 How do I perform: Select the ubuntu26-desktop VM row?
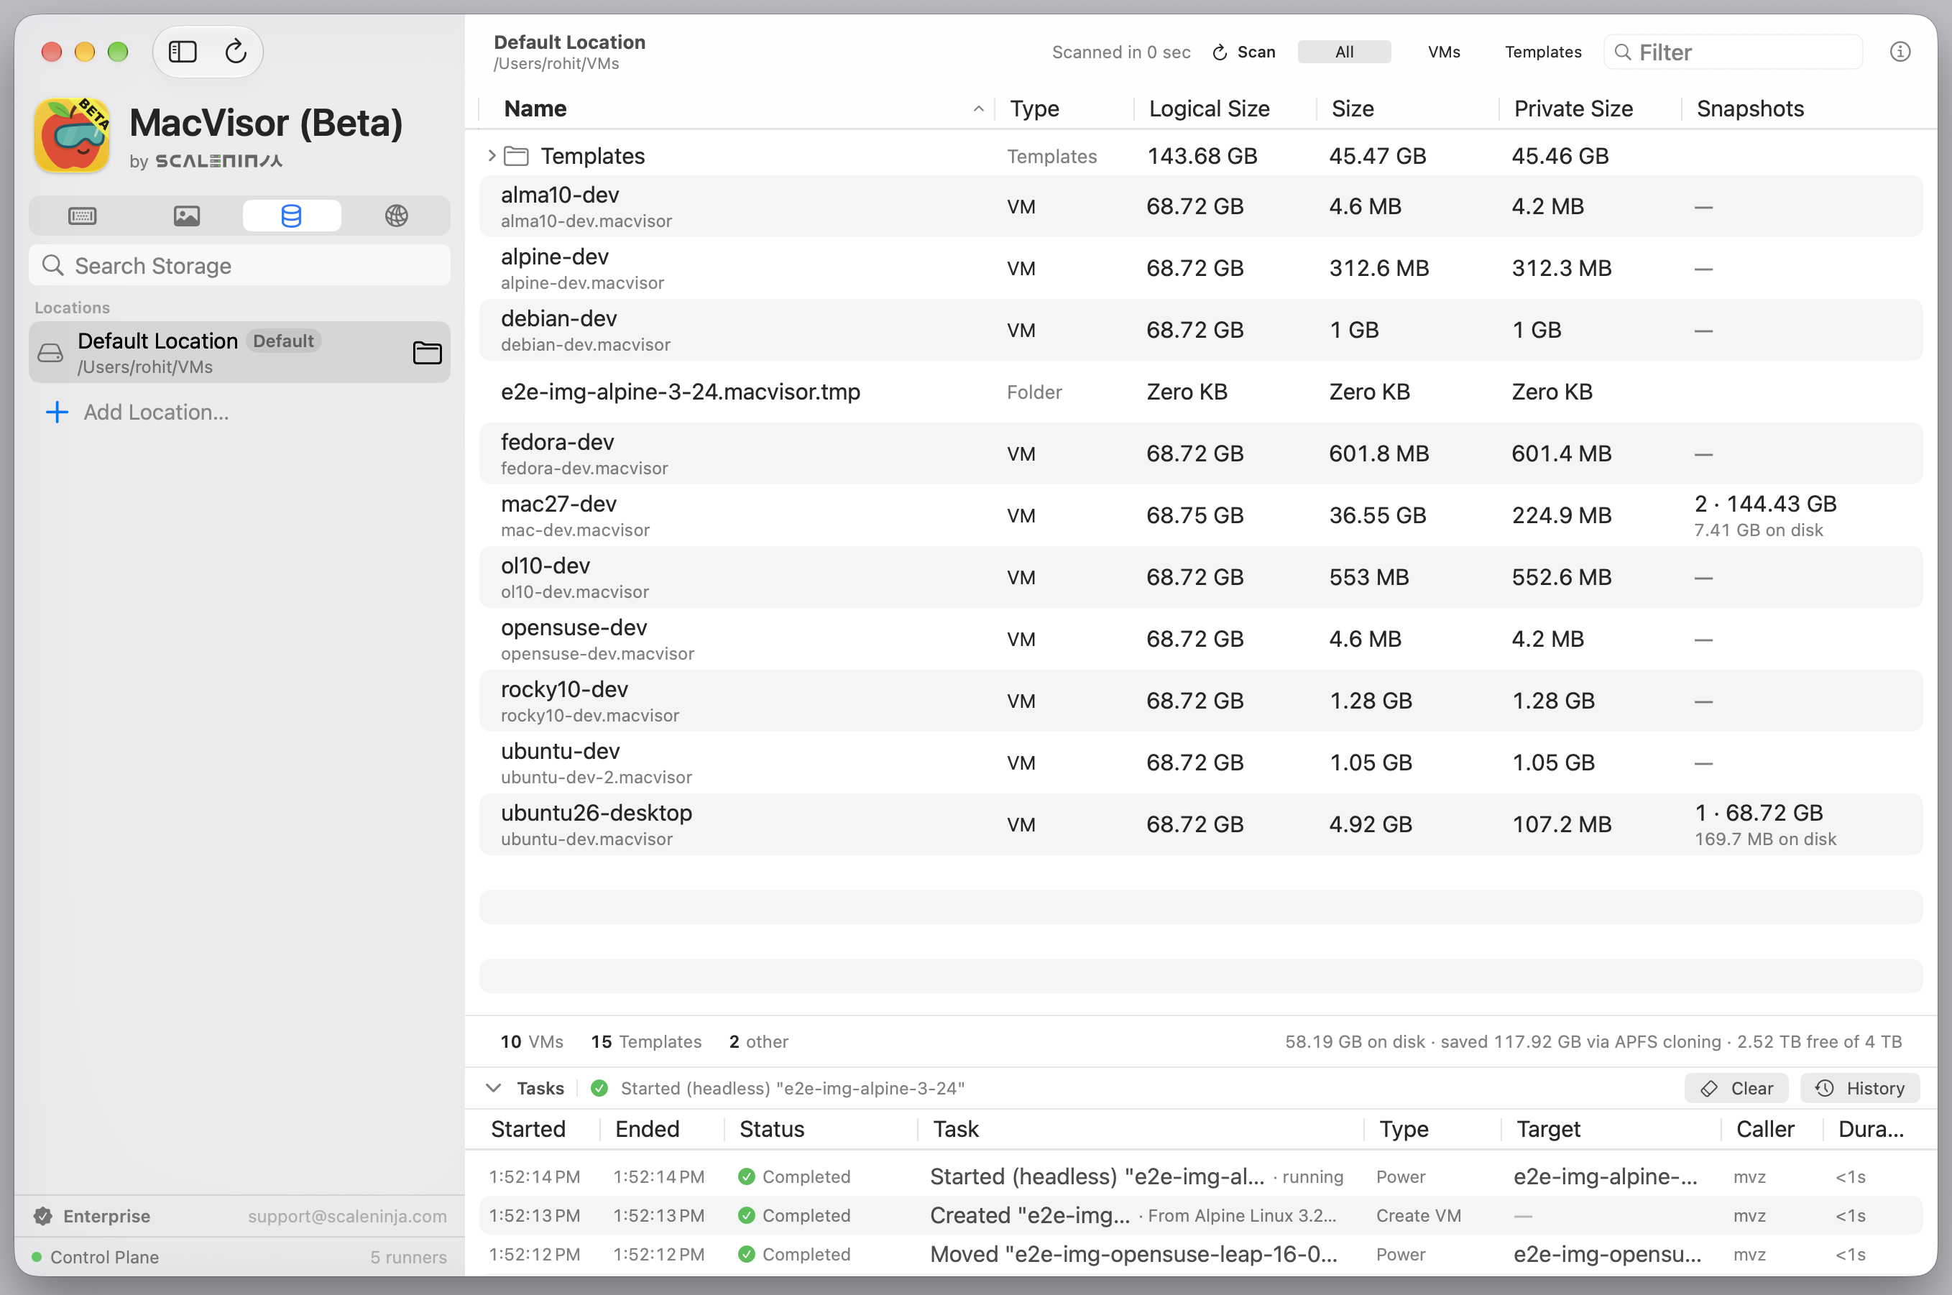[x=1201, y=824]
